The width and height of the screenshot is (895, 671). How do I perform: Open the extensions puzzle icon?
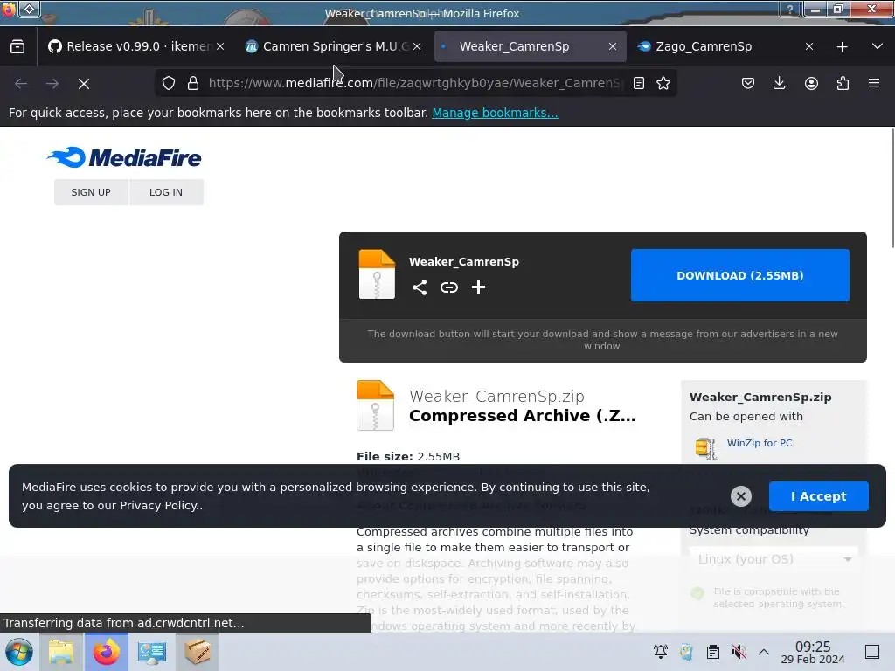tap(843, 83)
